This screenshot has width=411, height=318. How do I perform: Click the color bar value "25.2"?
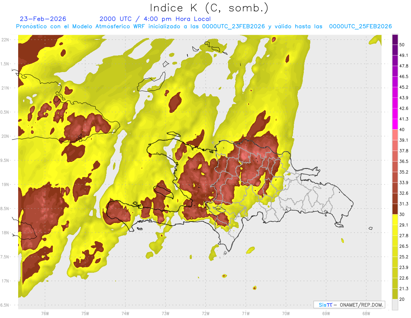pos(404,257)
